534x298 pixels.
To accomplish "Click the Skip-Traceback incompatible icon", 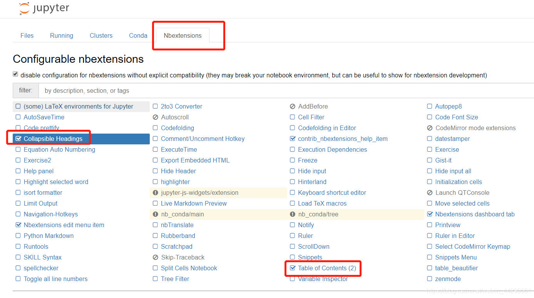I will click(x=156, y=257).
